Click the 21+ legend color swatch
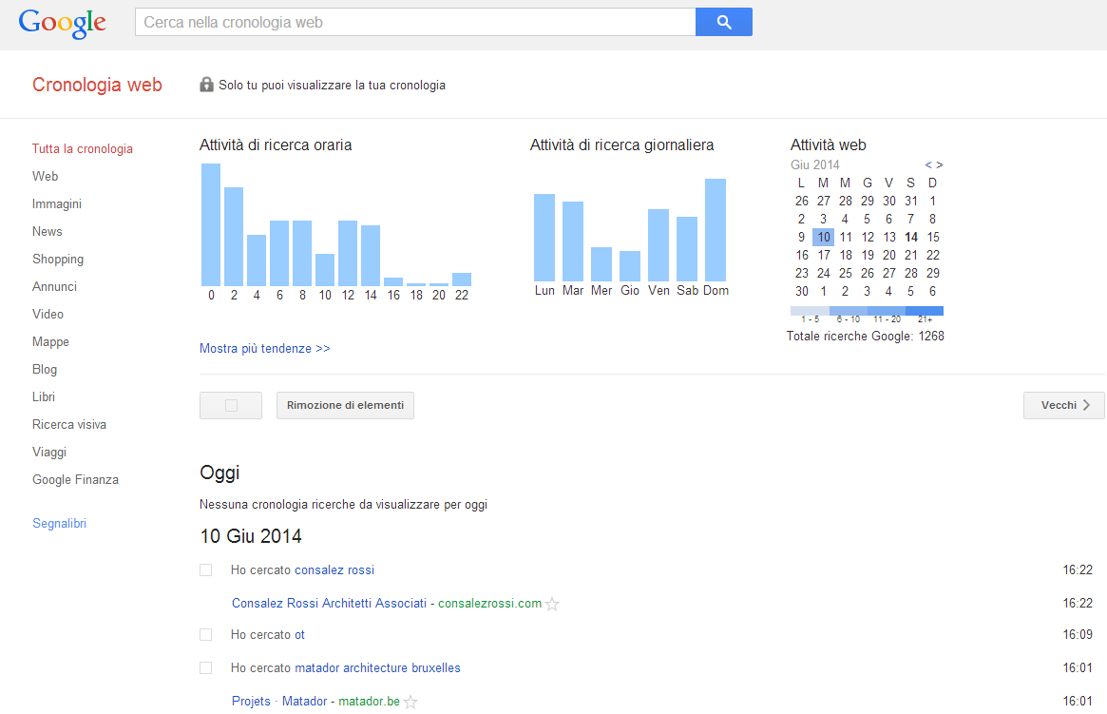Viewport: 1107px width, 714px height. [x=925, y=311]
